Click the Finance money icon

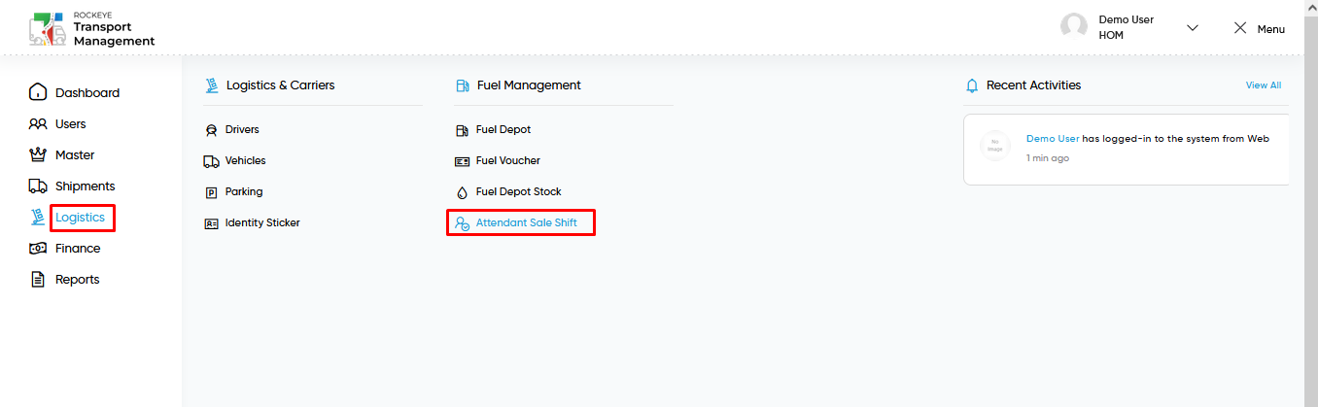point(38,249)
